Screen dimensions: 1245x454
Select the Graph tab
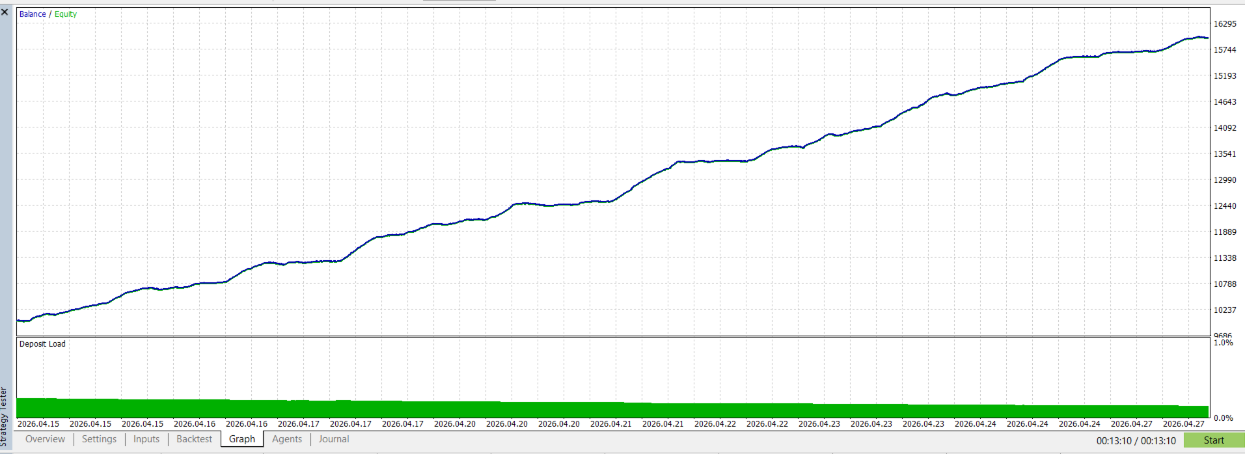click(242, 439)
